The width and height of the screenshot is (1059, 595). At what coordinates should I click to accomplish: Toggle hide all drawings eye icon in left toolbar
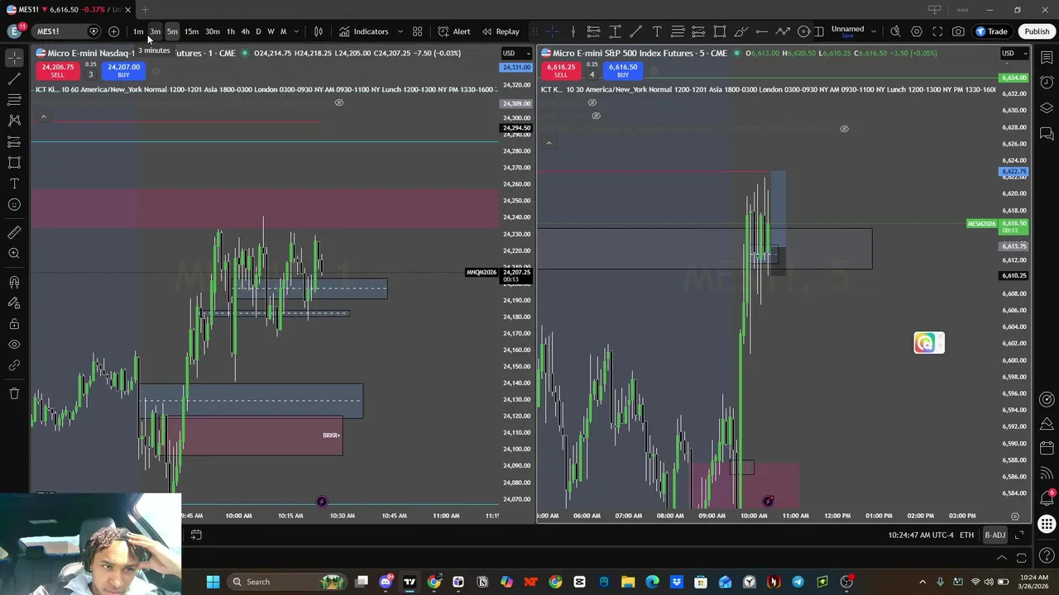pyautogui.click(x=14, y=345)
